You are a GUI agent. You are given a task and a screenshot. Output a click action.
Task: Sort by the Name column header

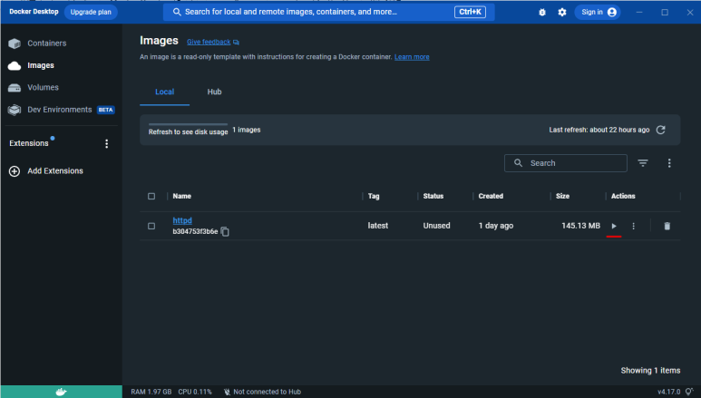(182, 197)
